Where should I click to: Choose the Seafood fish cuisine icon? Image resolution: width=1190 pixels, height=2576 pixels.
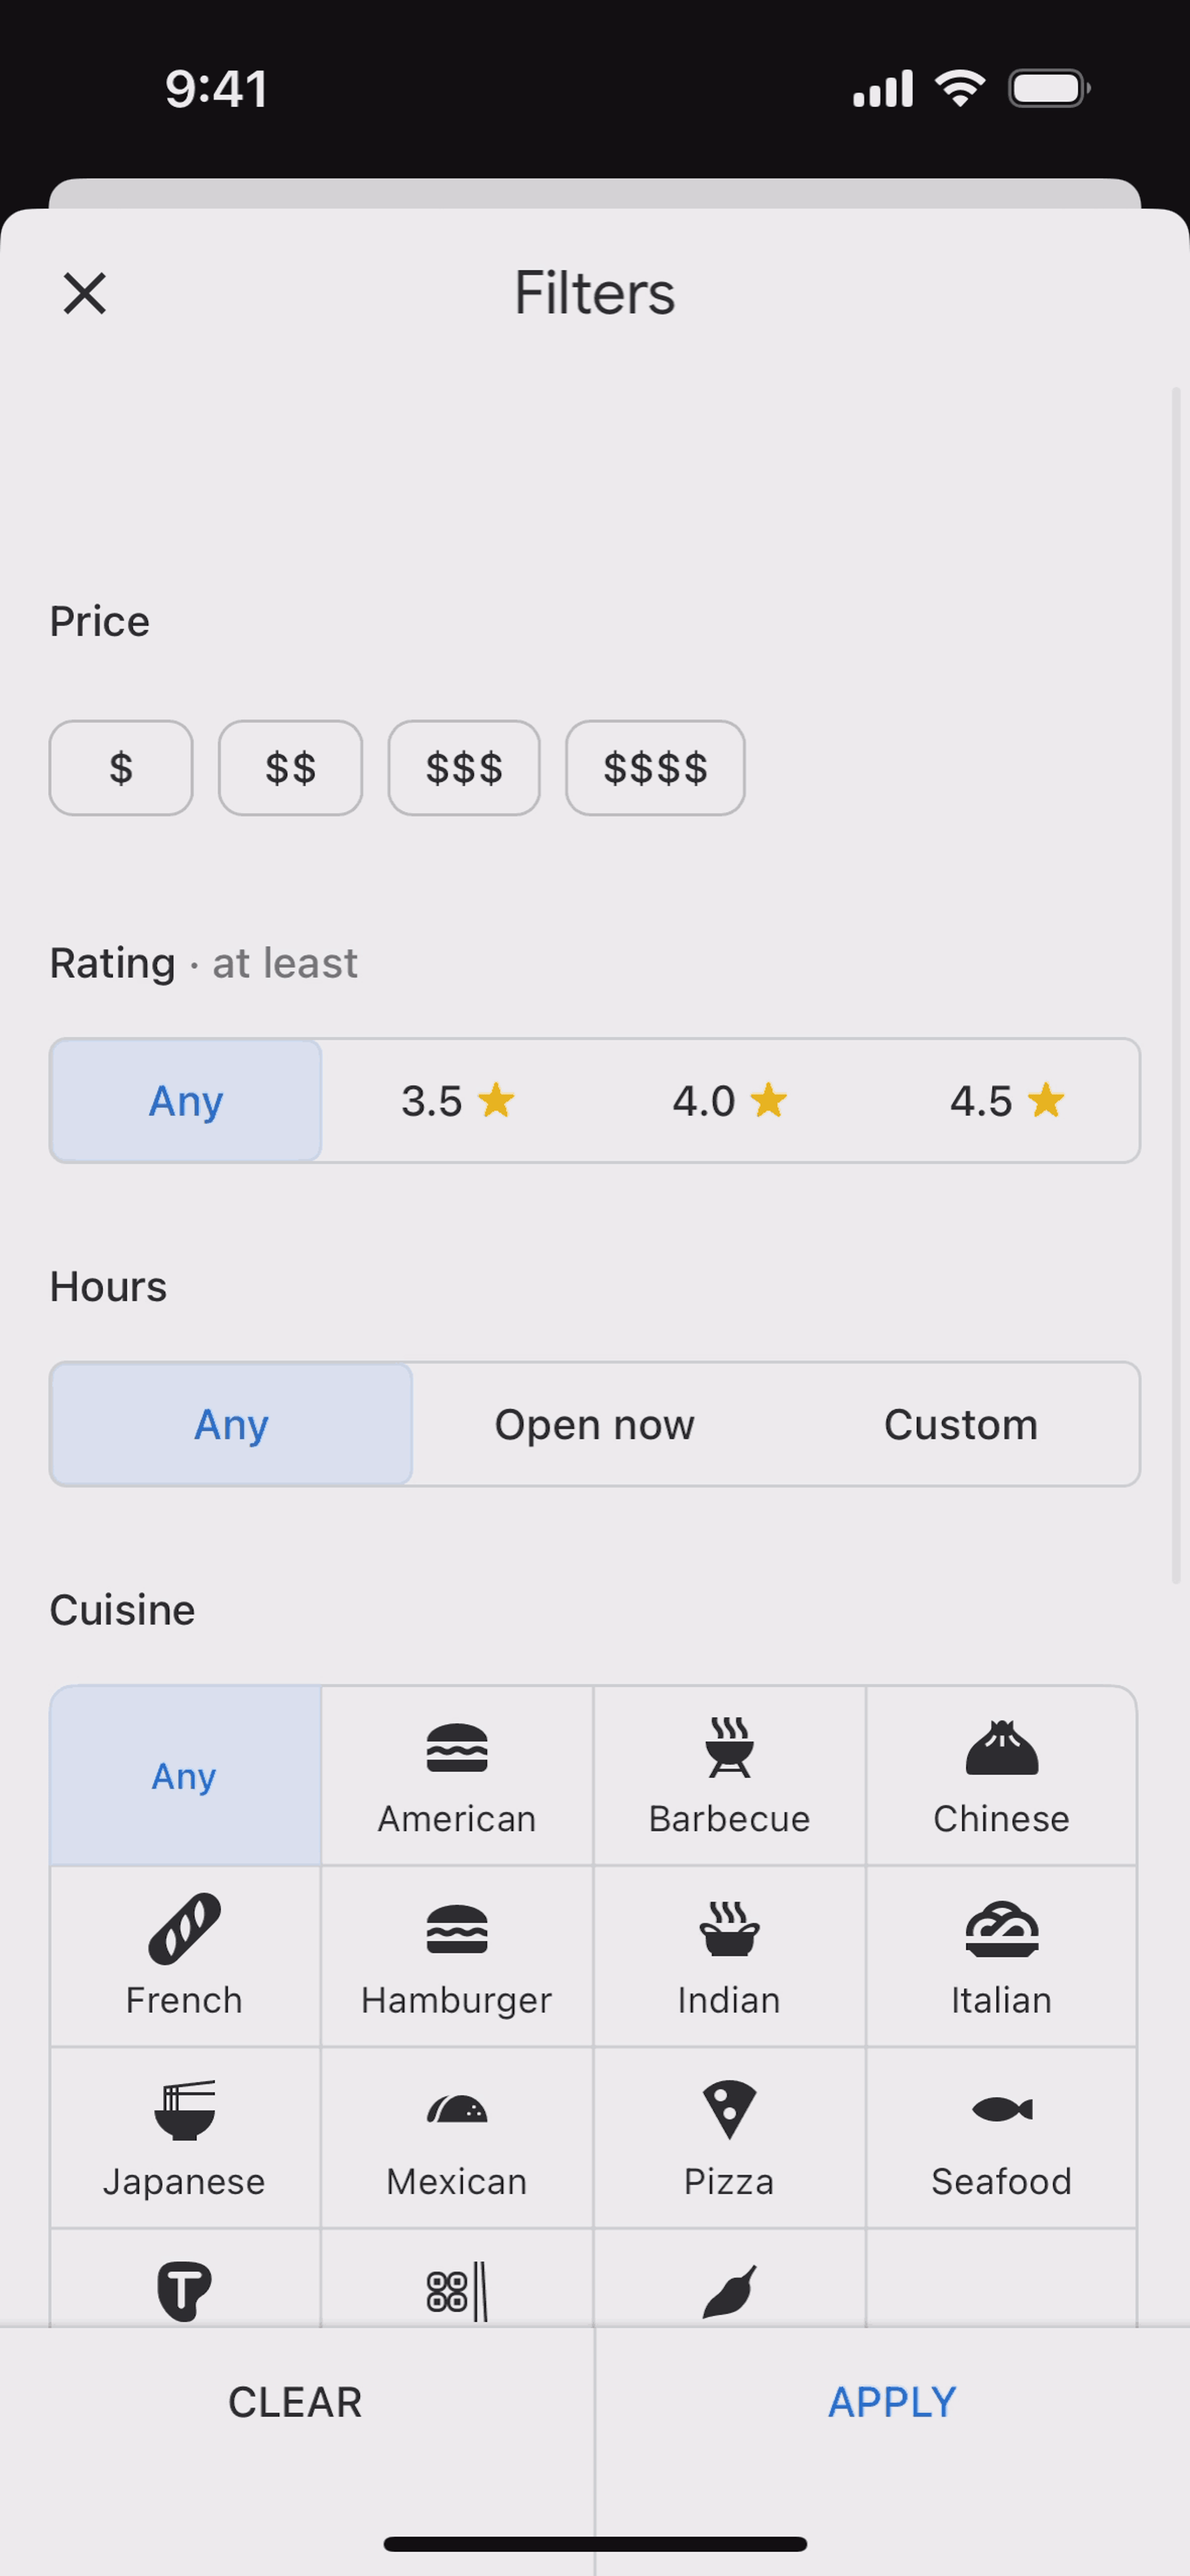point(1001,2109)
